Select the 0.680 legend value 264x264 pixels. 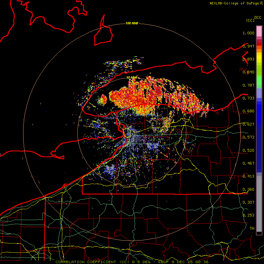(248, 111)
